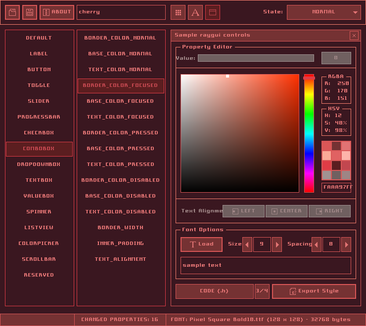
Task: Click the window panel icon in toolbar
Action: point(213,12)
